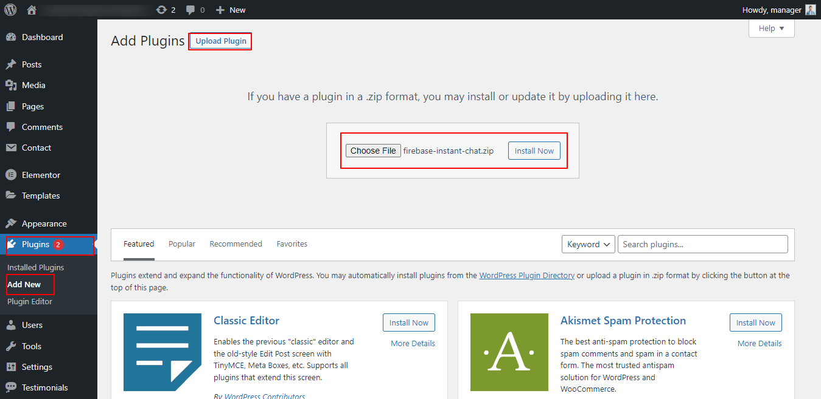Open More Details for Classic Editor
The width and height of the screenshot is (821, 399).
pos(413,343)
